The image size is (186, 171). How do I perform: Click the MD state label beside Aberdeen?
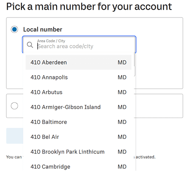(x=122, y=62)
